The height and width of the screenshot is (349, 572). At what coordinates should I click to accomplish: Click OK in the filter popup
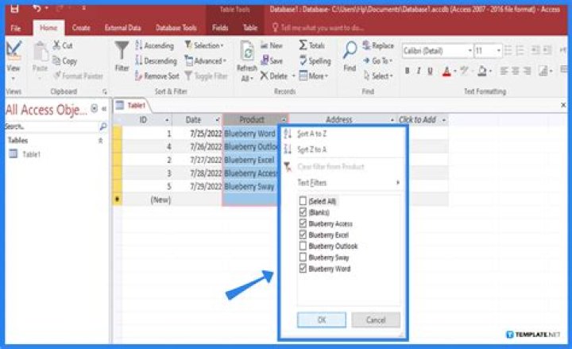[322, 320]
